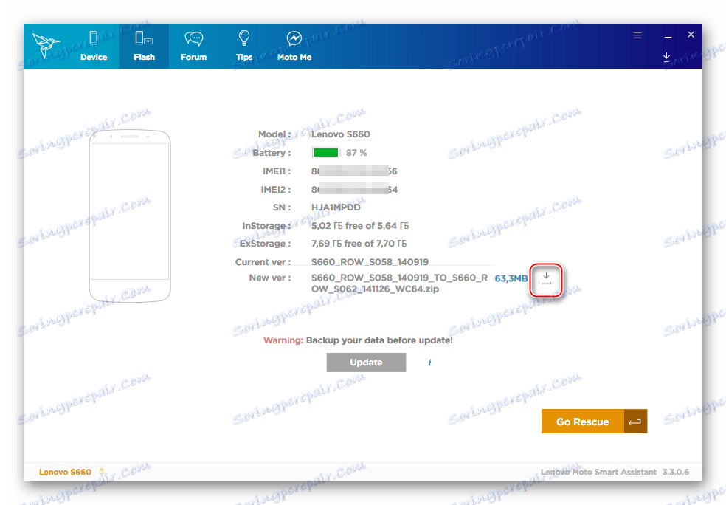Click the Moto Me icon
Viewport: 726px width, 505px height.
(294, 37)
